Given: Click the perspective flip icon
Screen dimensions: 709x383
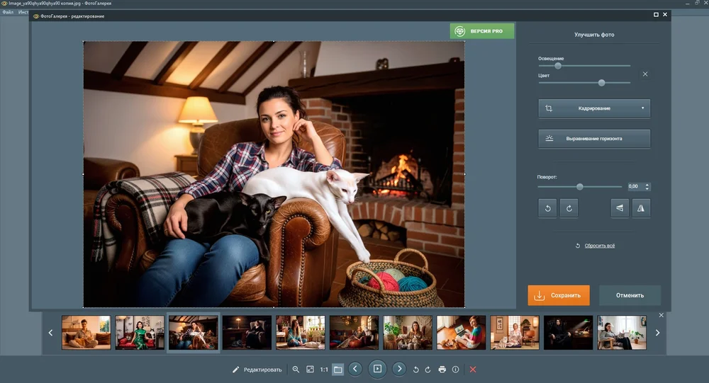Looking at the screenshot, I should [x=620, y=208].
